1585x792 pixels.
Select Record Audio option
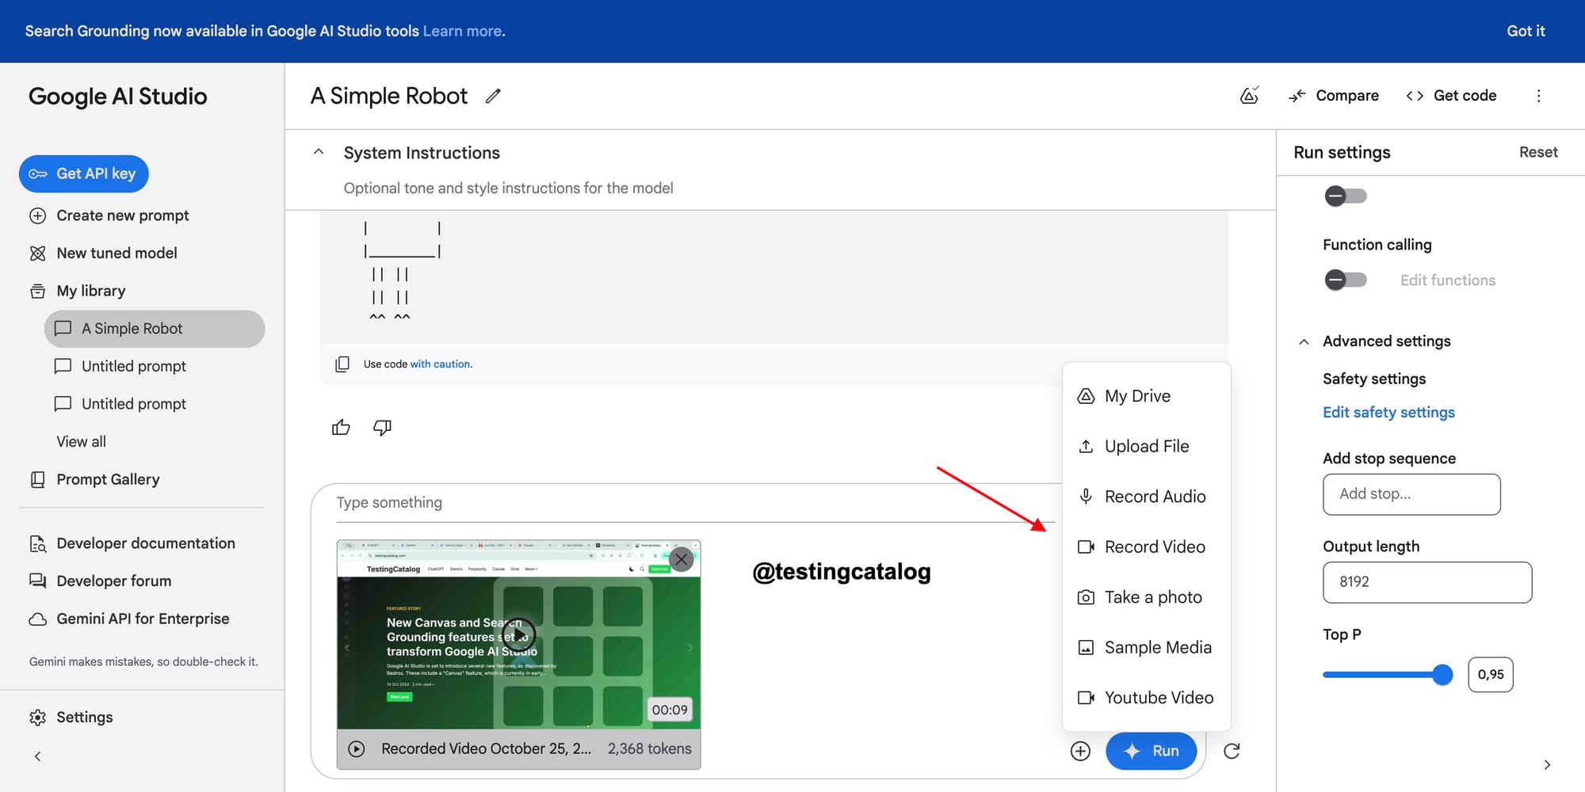click(x=1146, y=497)
